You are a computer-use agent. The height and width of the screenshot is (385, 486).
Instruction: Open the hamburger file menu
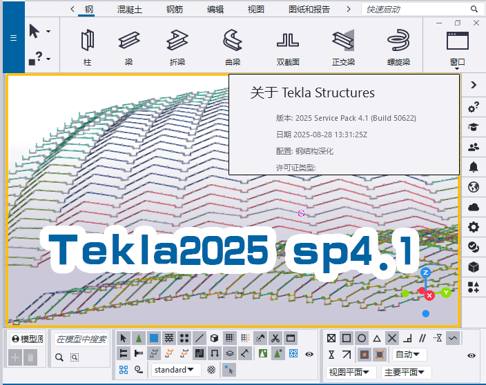coord(13,38)
